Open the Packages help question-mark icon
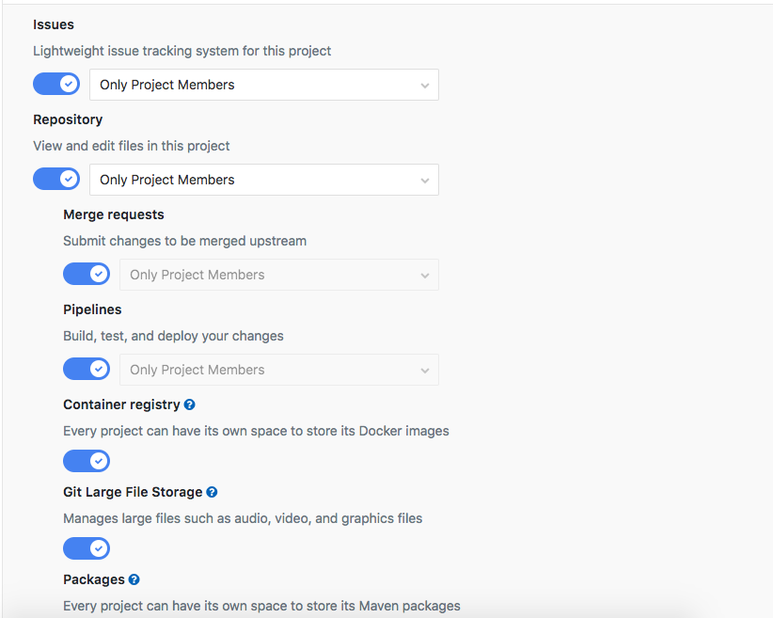The height and width of the screenshot is (618, 773). [134, 579]
